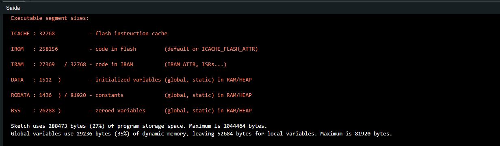The image size is (500, 146).
Task: Select the BSS label in output
Action: 15,111
